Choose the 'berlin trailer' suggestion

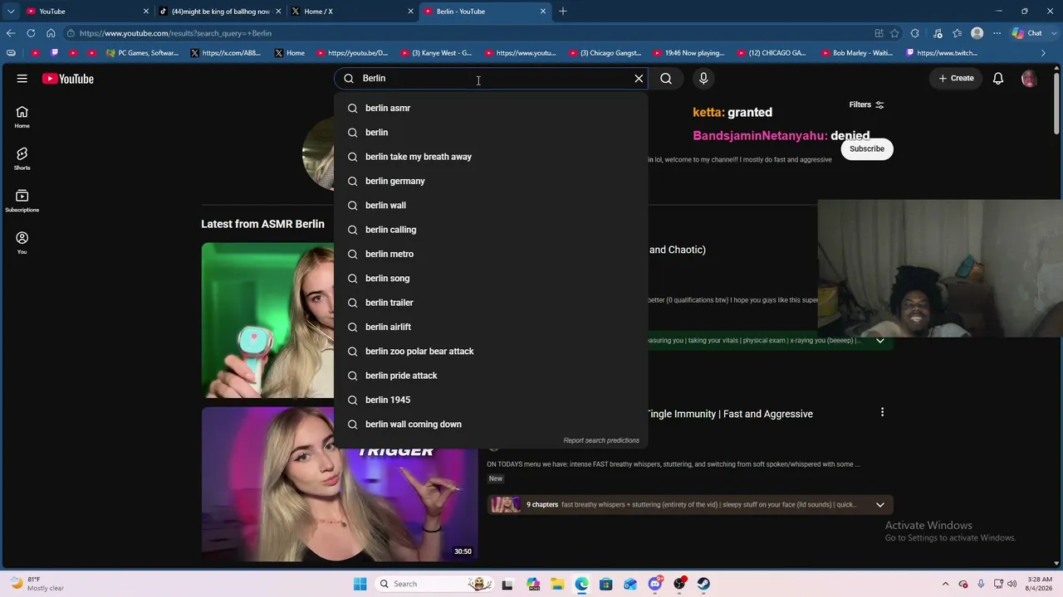[491, 303]
